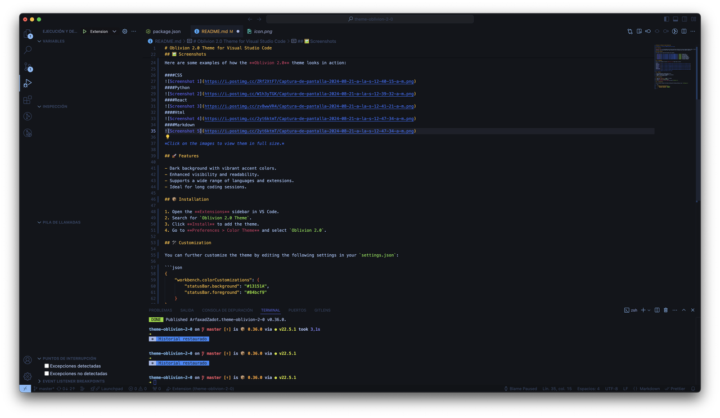
Task: Open GITLENS panel tab
Action: click(322, 310)
